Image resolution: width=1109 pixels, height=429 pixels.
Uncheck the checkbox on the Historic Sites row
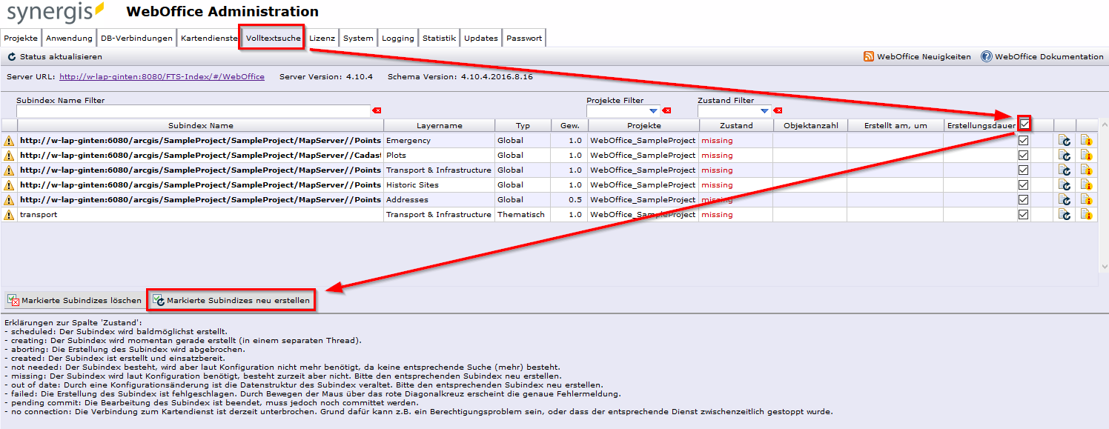coord(1023,184)
